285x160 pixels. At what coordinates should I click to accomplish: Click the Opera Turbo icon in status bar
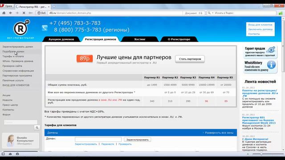[17, 154]
